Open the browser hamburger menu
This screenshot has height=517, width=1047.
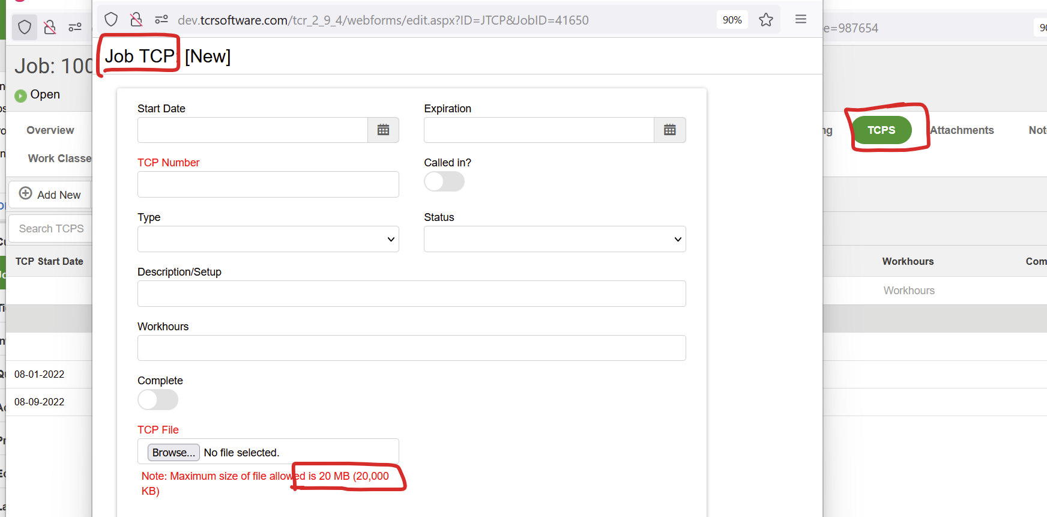click(x=800, y=19)
